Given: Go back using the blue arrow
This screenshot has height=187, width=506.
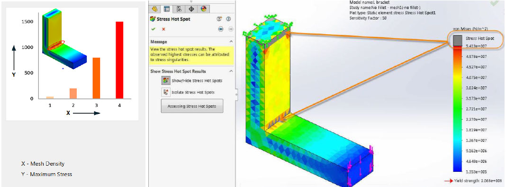Looking at the screenshot, I should [221, 29].
